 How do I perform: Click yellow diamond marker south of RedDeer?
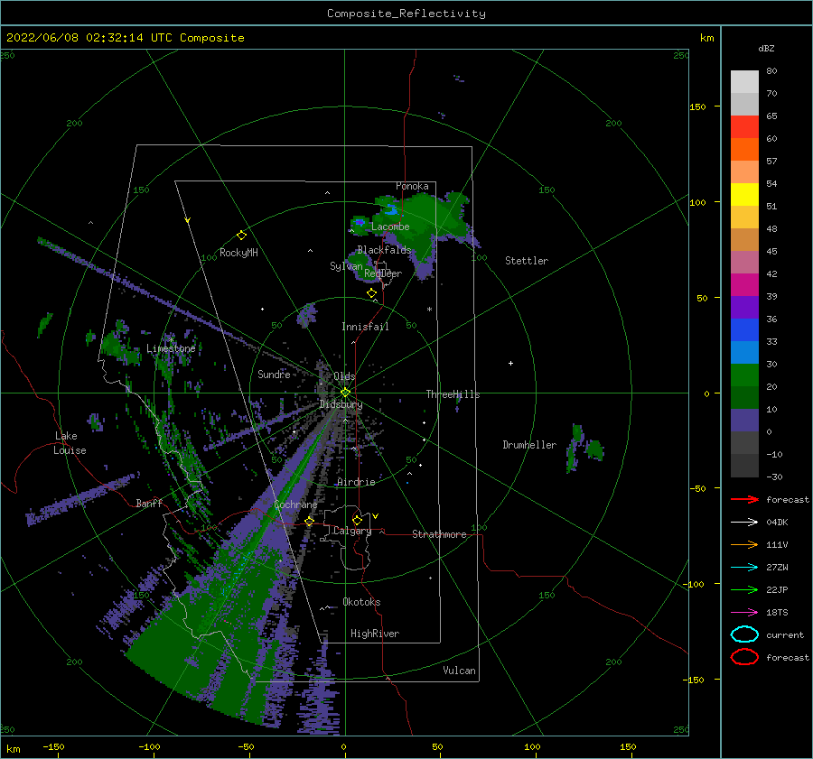click(x=372, y=293)
